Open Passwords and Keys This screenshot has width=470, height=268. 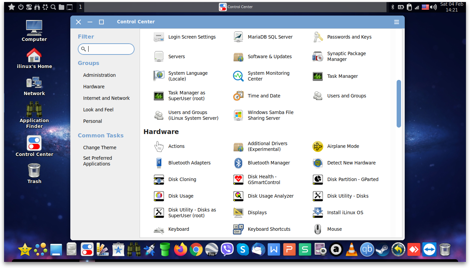click(342, 37)
